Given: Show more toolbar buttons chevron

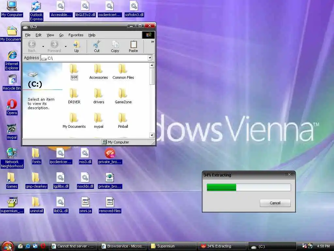Looking at the screenshot, I should (152, 42).
